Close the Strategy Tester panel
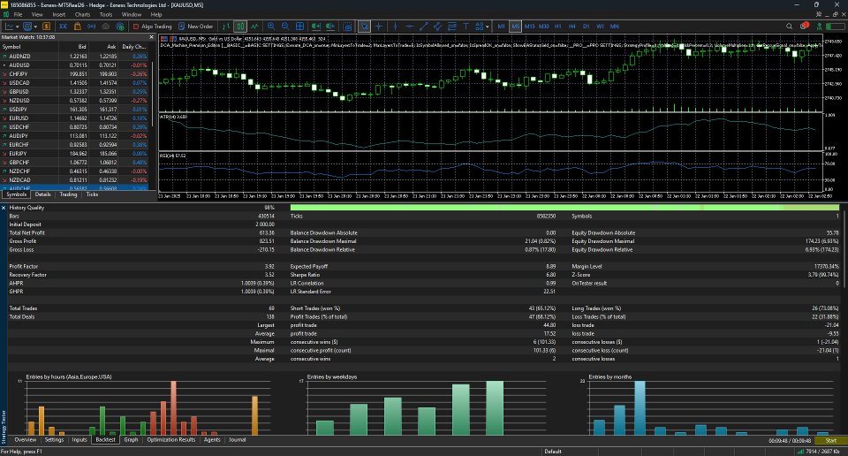 click(4, 208)
